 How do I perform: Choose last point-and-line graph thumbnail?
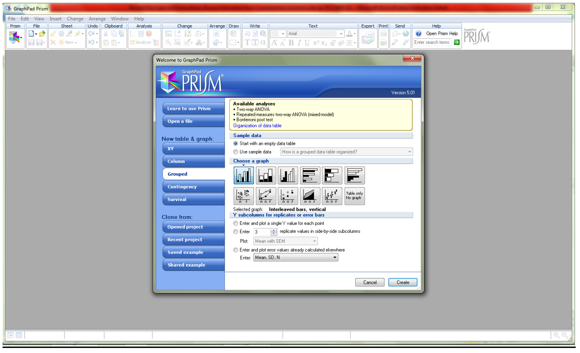click(x=332, y=196)
